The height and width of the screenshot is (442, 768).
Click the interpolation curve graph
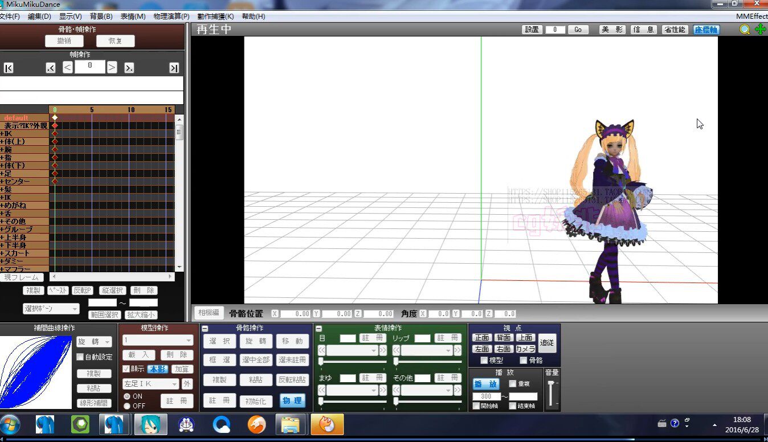coord(36,373)
